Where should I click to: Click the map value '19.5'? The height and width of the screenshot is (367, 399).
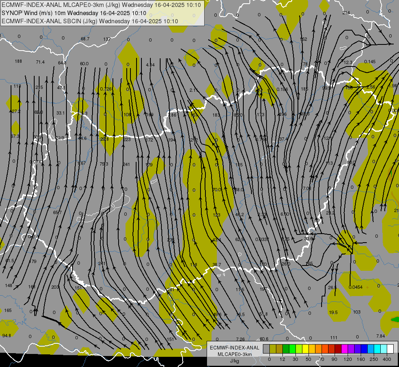[333, 312]
